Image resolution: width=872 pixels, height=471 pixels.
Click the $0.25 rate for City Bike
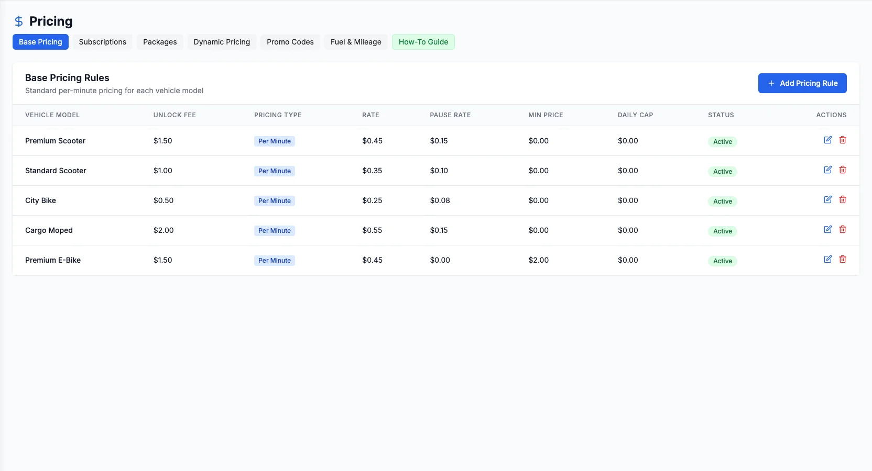[x=372, y=200]
